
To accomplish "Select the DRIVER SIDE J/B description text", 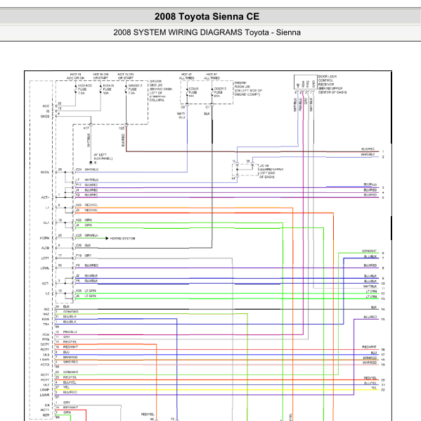I will click(x=160, y=91).
